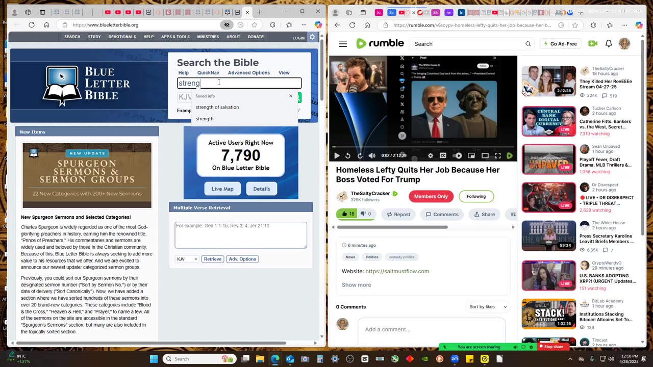Click Add a comment field

click(432, 329)
